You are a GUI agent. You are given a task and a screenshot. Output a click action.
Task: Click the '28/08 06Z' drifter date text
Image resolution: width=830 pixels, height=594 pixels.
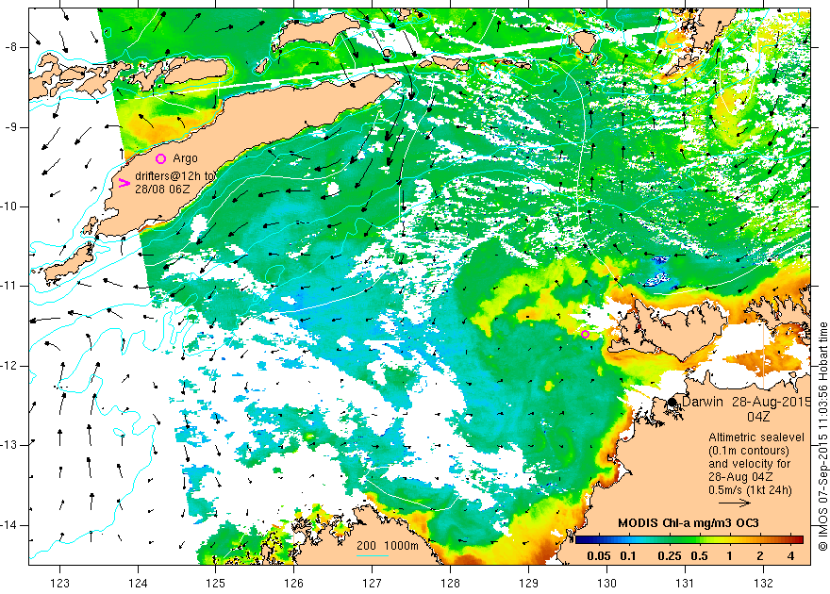point(162,189)
